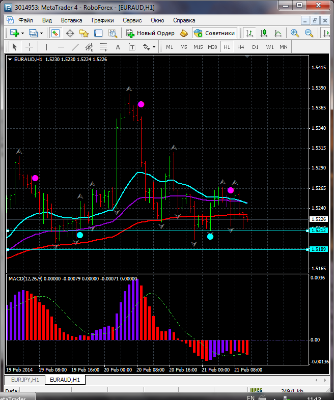Select the horizontal line tool
Image resolution: width=334 pixels, height=400 pixels.
(61, 47)
